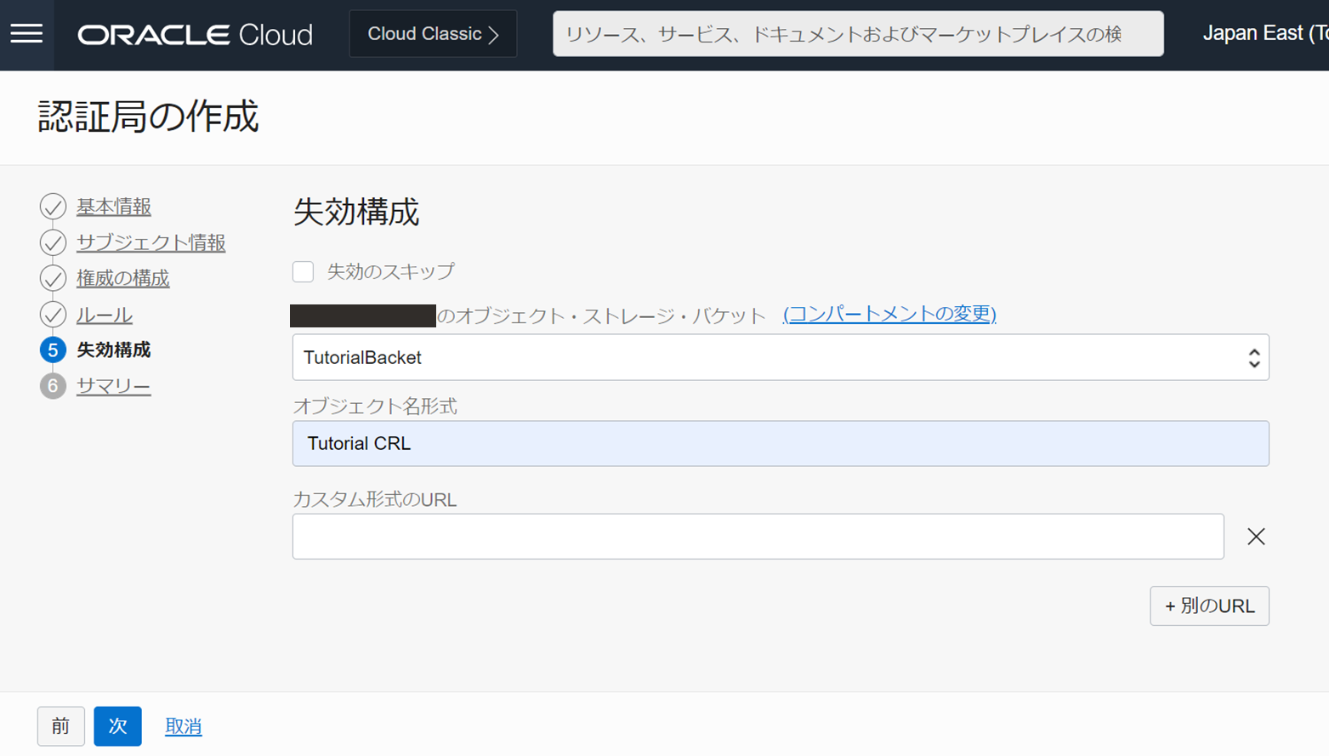Go to the サブジェクト情報 step
The image size is (1329, 756).
[151, 242]
